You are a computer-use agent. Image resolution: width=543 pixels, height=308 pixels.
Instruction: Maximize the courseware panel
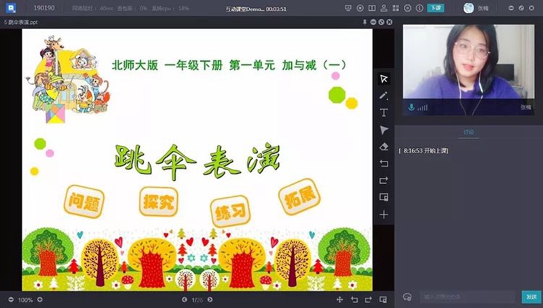(x=381, y=22)
